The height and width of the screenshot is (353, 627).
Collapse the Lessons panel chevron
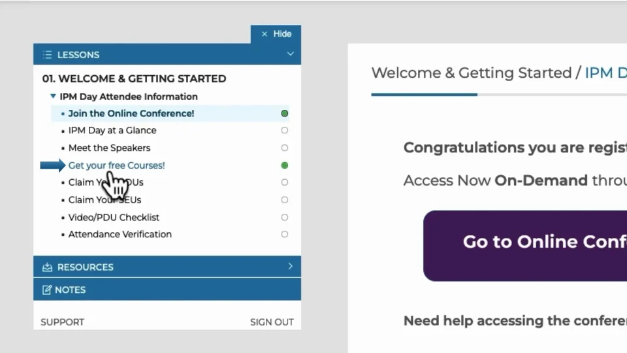click(x=291, y=54)
